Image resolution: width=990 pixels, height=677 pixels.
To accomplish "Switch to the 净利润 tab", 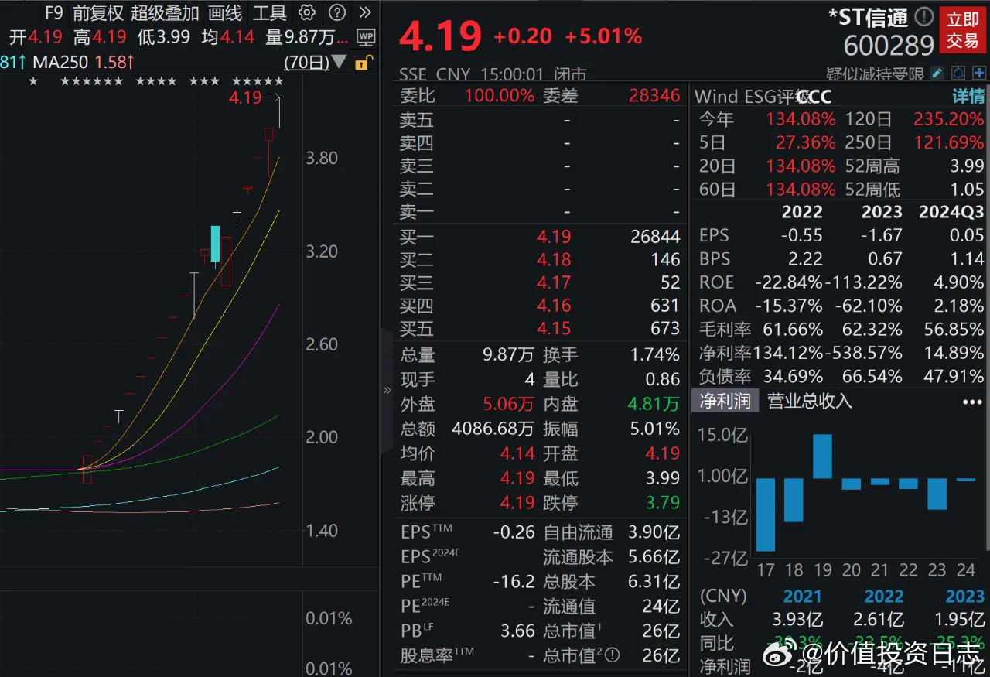I will click(725, 401).
